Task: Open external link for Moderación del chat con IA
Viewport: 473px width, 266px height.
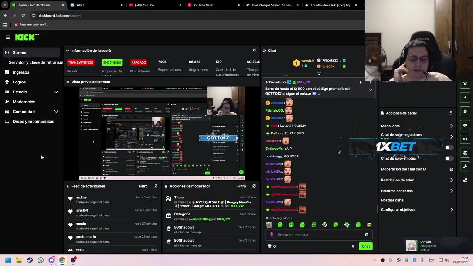Action: pyautogui.click(x=452, y=169)
